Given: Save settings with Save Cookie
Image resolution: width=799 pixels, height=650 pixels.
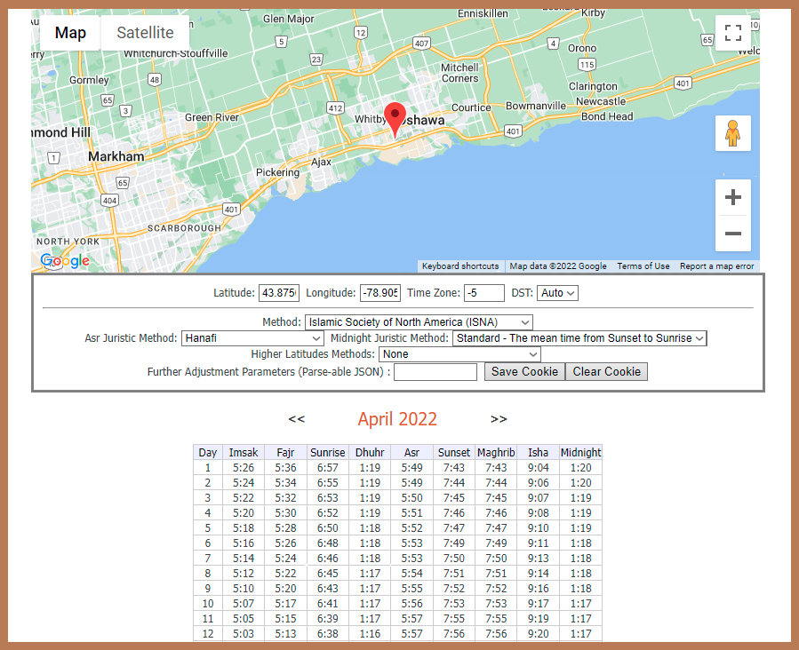Looking at the screenshot, I should [x=523, y=371].
